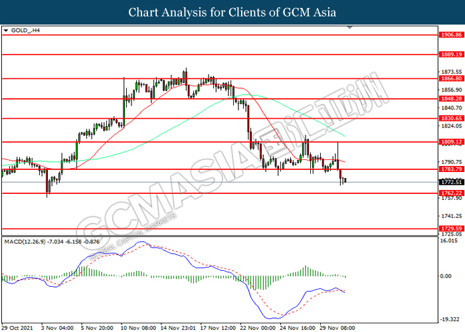Select the 1729.59 support level label
The image size is (465, 332).
pyautogui.click(x=451, y=228)
